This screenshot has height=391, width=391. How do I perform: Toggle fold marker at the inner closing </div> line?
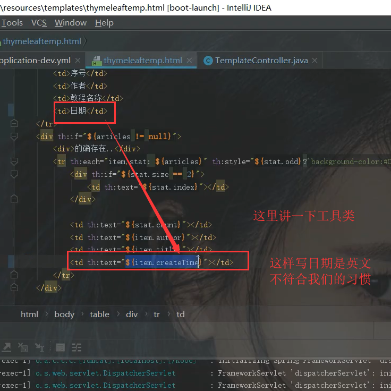click(x=14, y=199)
